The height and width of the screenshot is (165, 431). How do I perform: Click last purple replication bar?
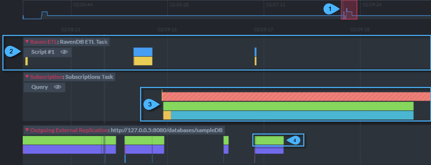tap(269, 150)
